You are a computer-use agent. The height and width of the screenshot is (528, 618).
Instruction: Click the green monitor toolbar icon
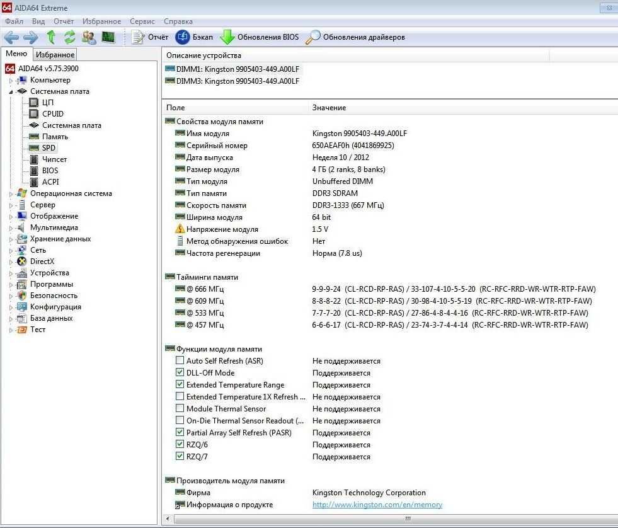tap(108, 37)
